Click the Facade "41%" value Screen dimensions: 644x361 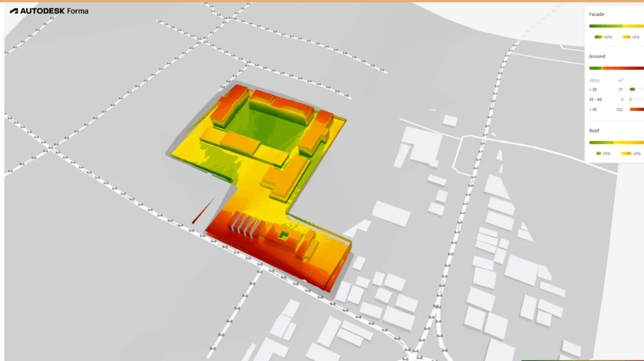click(636, 37)
